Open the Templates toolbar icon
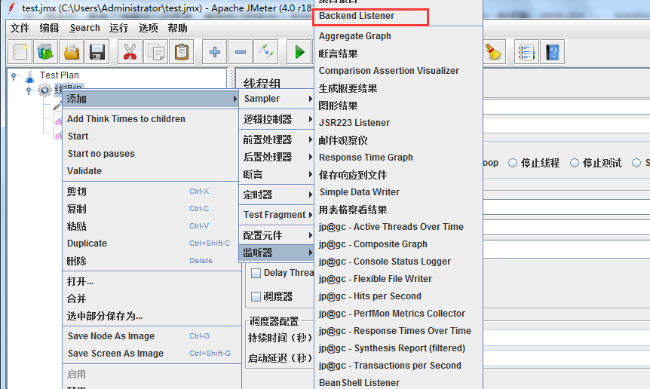Viewport: 650px width, 389px height. [x=46, y=52]
